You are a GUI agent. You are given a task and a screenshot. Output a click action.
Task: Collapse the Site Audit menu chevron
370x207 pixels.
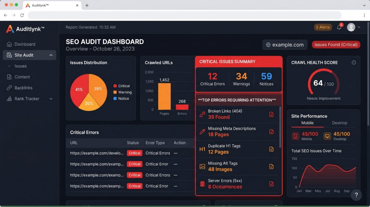click(51, 55)
